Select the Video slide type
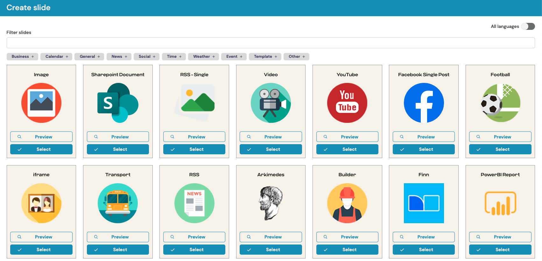 [271, 149]
